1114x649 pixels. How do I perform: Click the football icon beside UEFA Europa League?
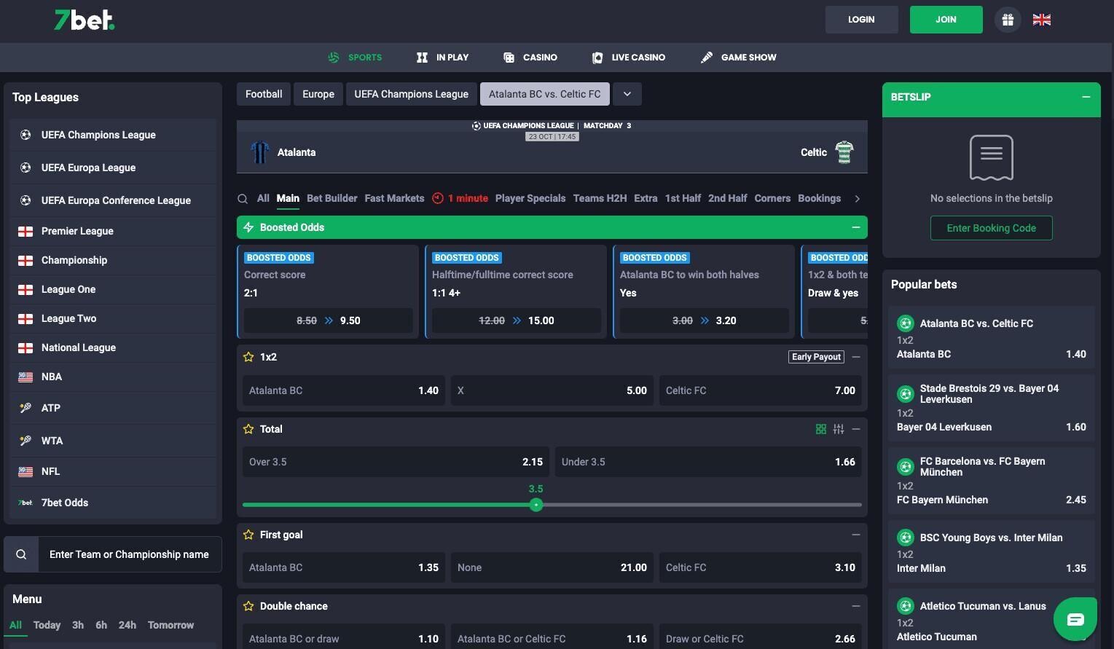[x=26, y=168]
